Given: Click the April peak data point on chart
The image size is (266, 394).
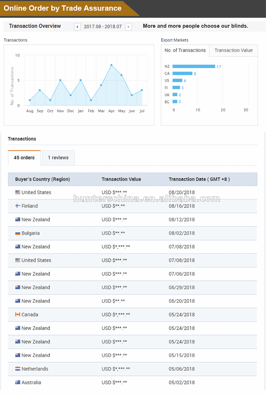Looking at the screenshot, I should coord(111,65).
